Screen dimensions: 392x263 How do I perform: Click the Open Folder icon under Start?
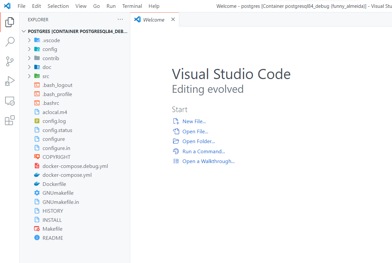[176, 141]
